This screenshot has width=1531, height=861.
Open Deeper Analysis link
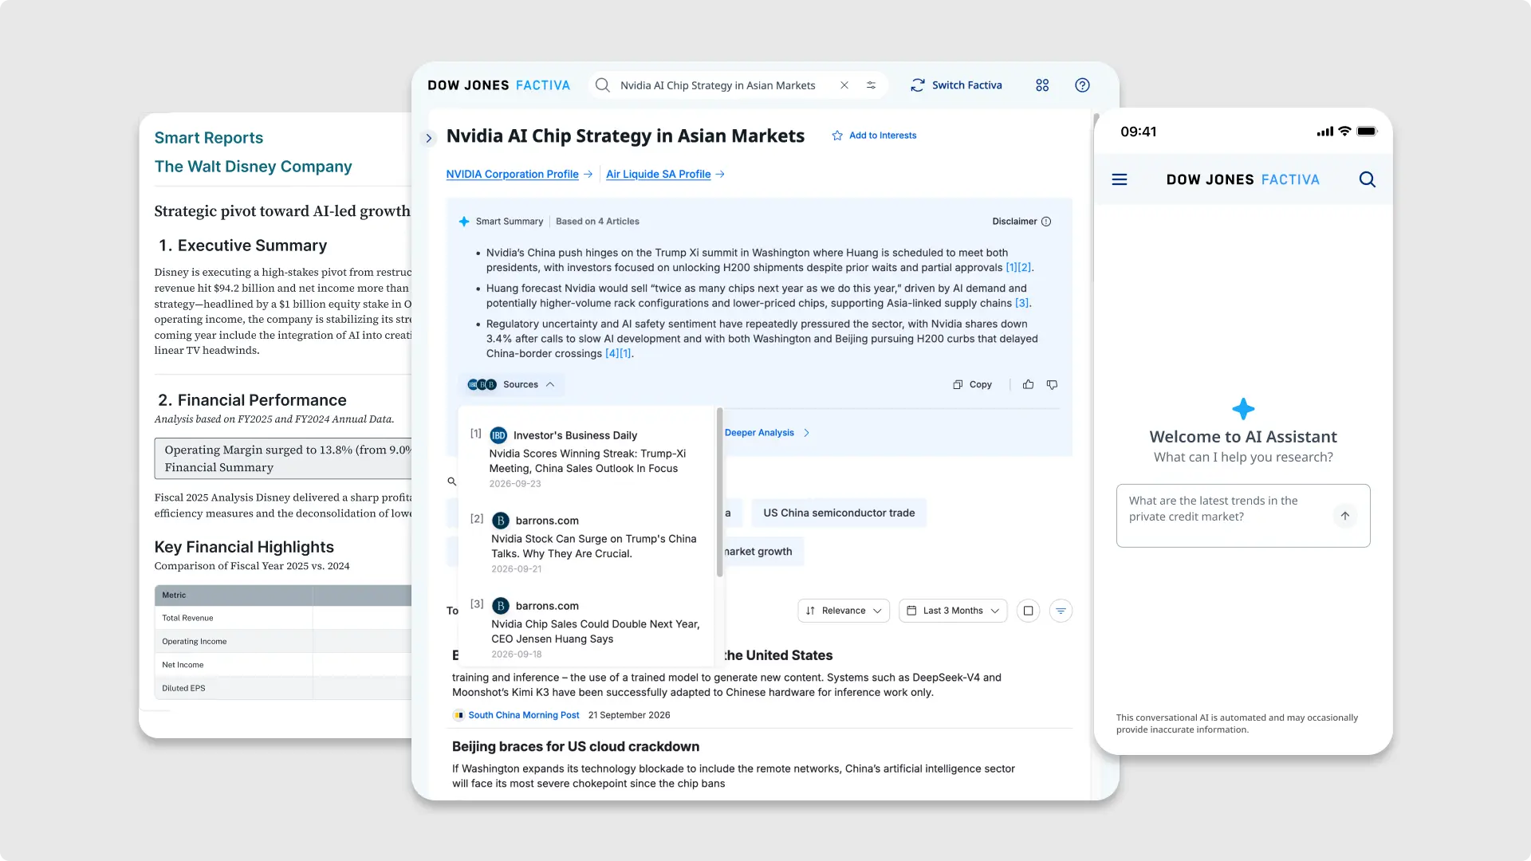point(766,433)
